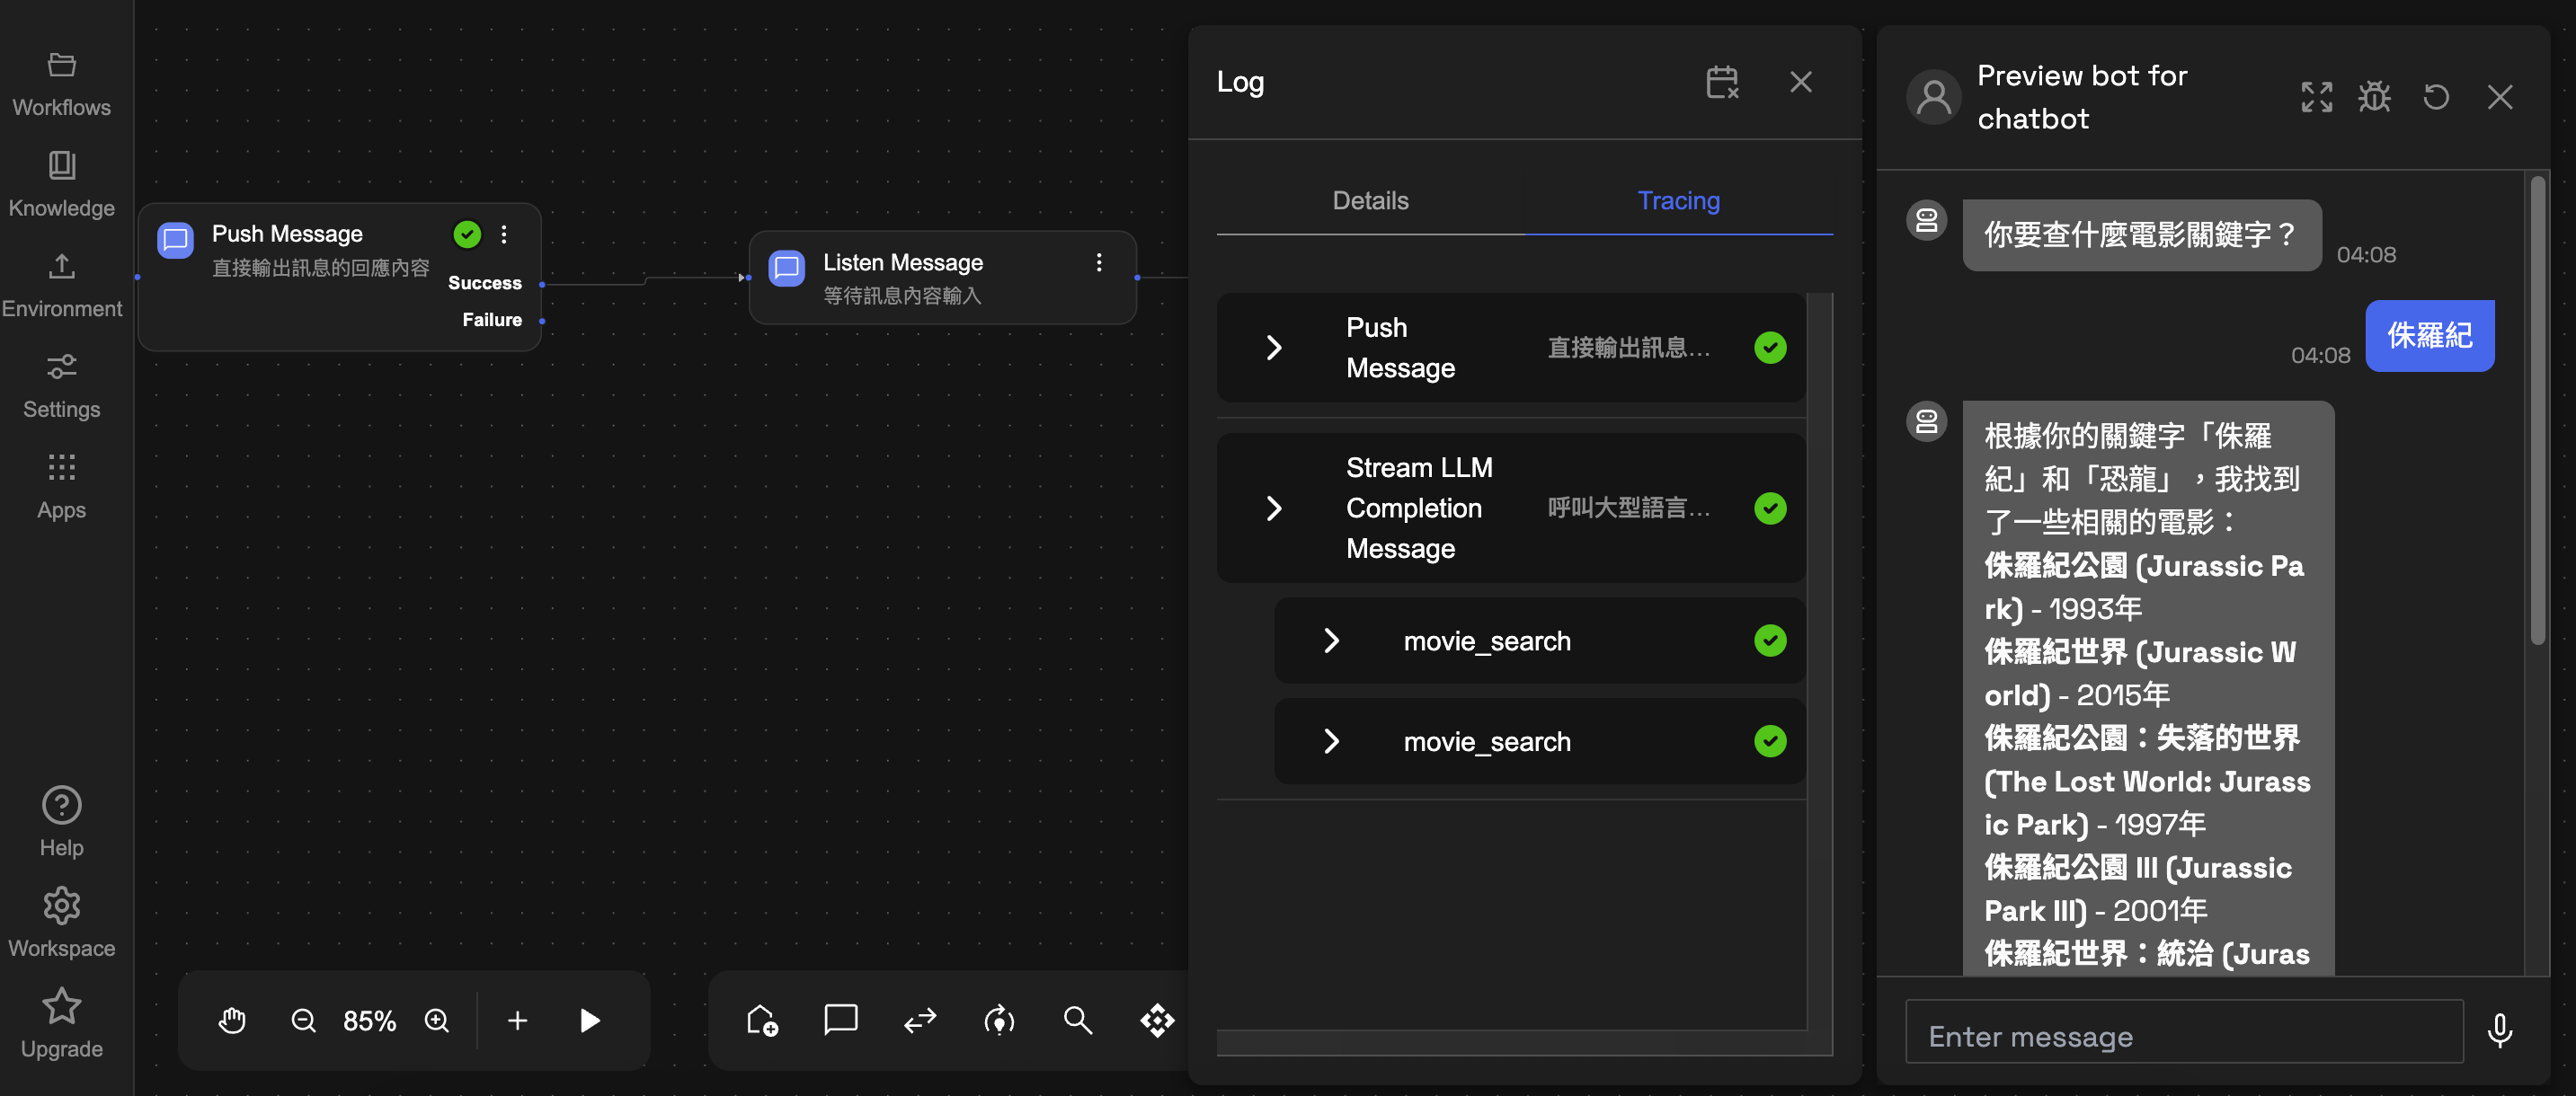Expand the Push Message trace entry
This screenshot has height=1096, width=2576.
1274,348
